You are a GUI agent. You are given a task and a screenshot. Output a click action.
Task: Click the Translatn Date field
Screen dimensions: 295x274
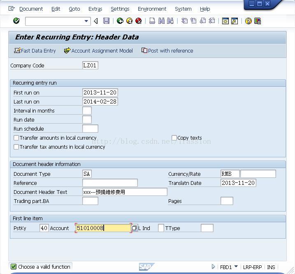tap(238, 183)
